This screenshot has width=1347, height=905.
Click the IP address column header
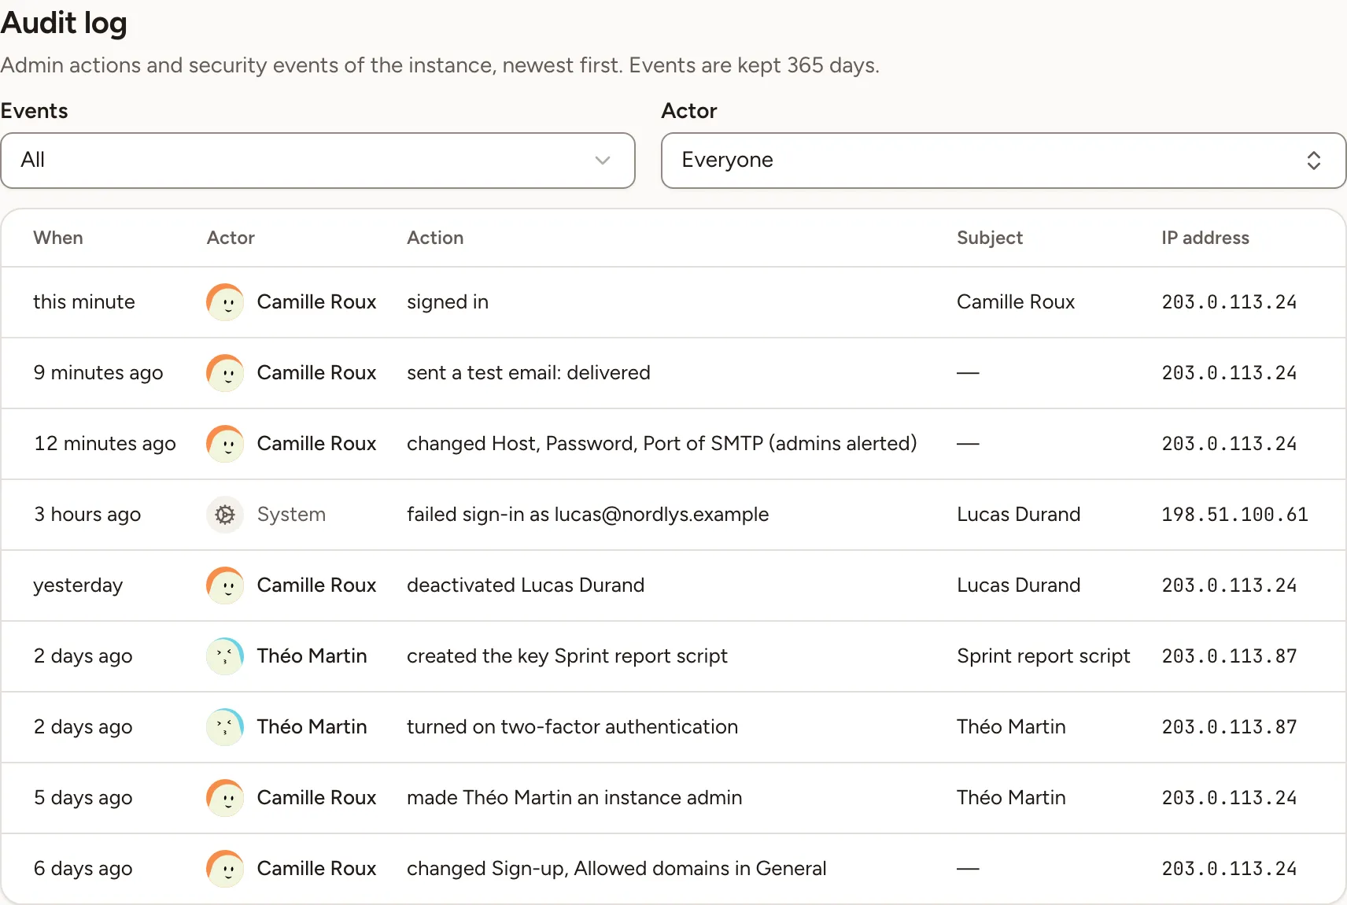1205,238
